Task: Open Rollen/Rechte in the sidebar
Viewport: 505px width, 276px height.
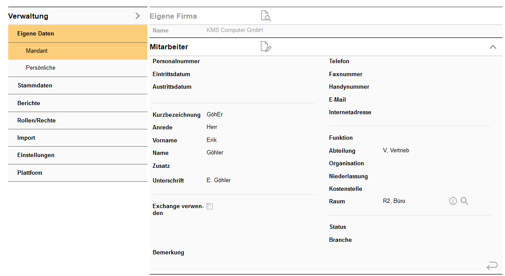Action: pyautogui.click(x=36, y=121)
